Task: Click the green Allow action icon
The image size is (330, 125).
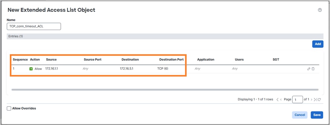Action: pyautogui.click(x=31, y=69)
